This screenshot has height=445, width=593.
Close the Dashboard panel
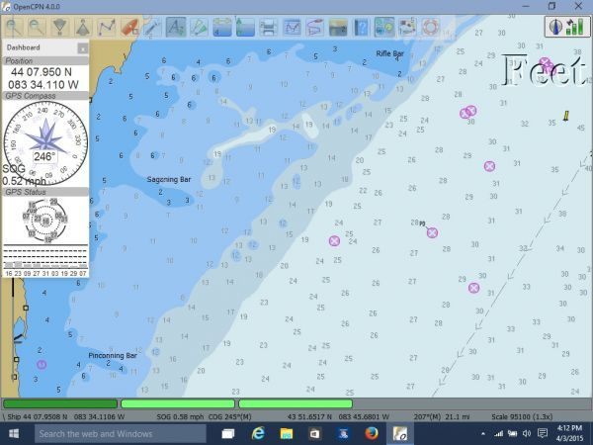[x=83, y=47]
